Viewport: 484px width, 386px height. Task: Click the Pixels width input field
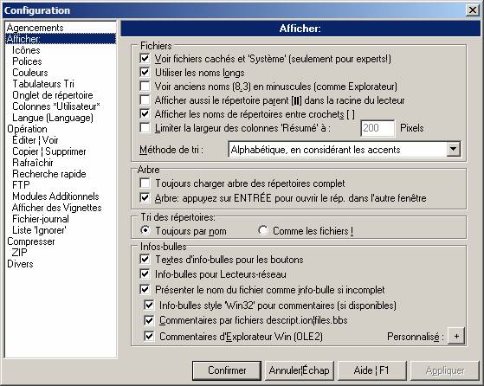click(378, 128)
